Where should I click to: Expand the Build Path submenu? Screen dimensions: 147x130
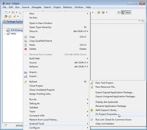click(57, 59)
